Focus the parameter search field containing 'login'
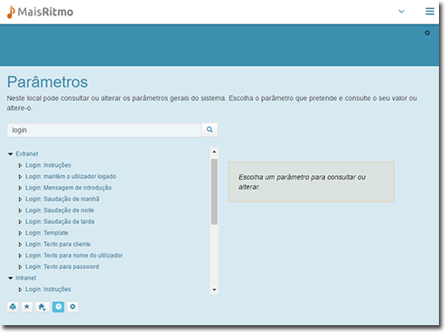Viewport: 448px width, 336px height. 104,130
